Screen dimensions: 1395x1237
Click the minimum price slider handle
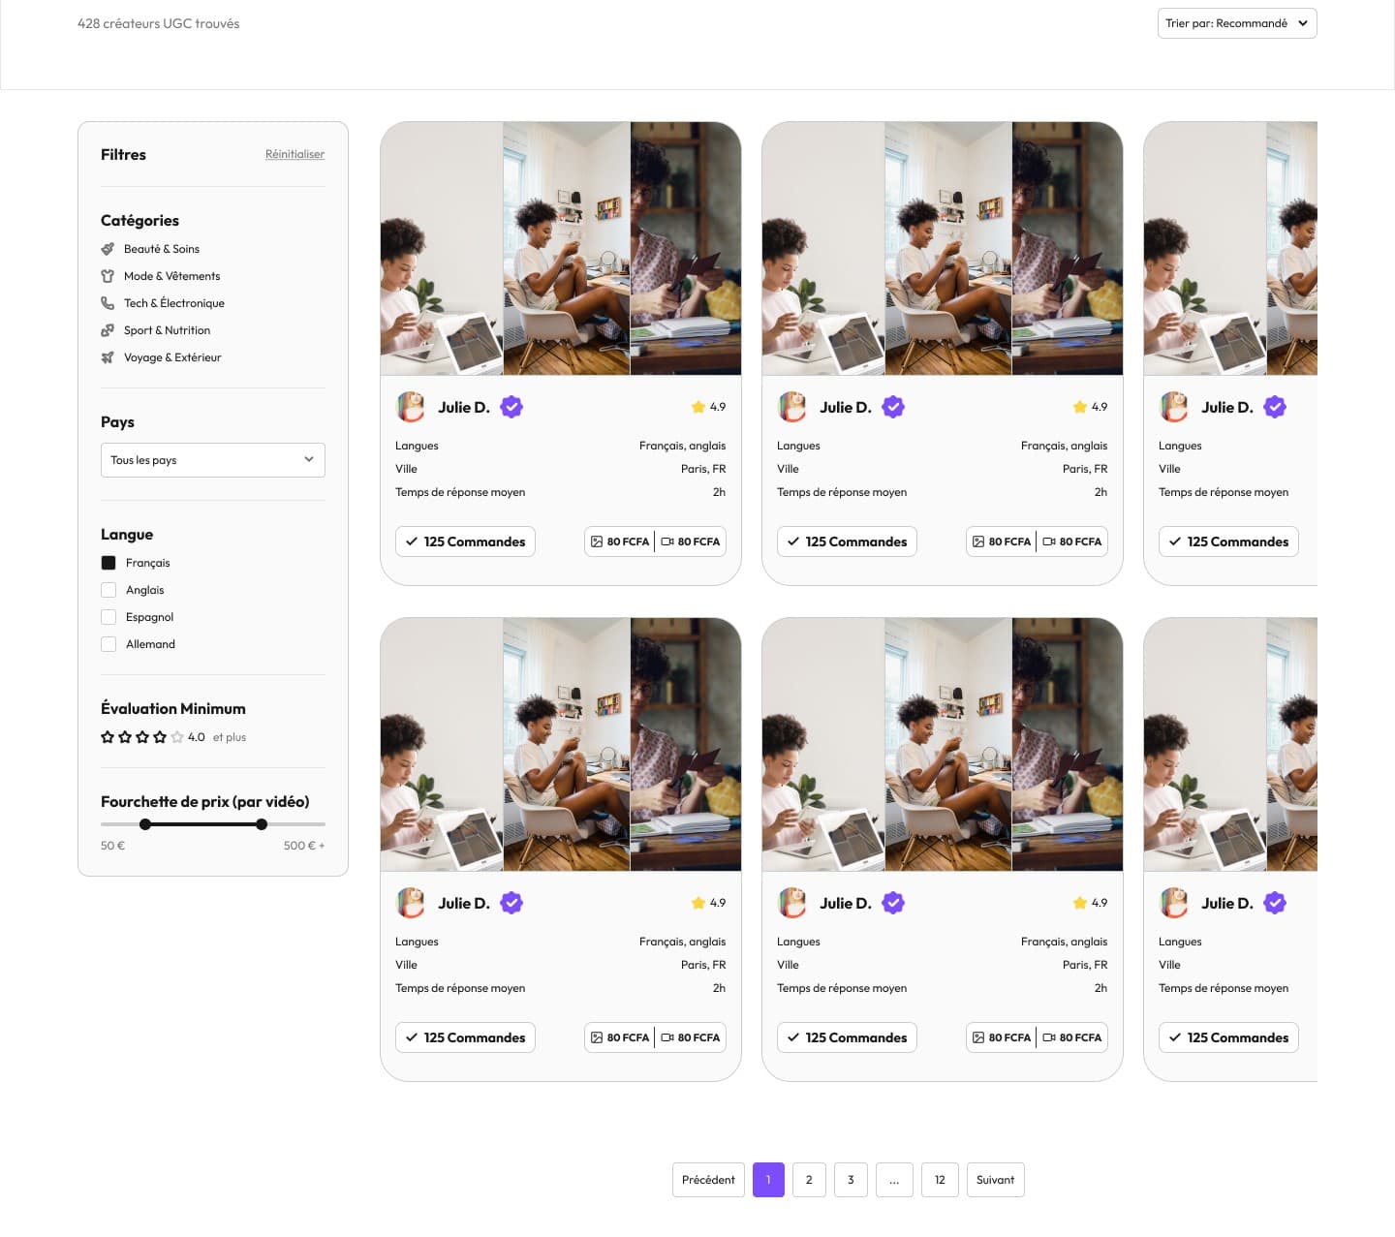click(145, 824)
